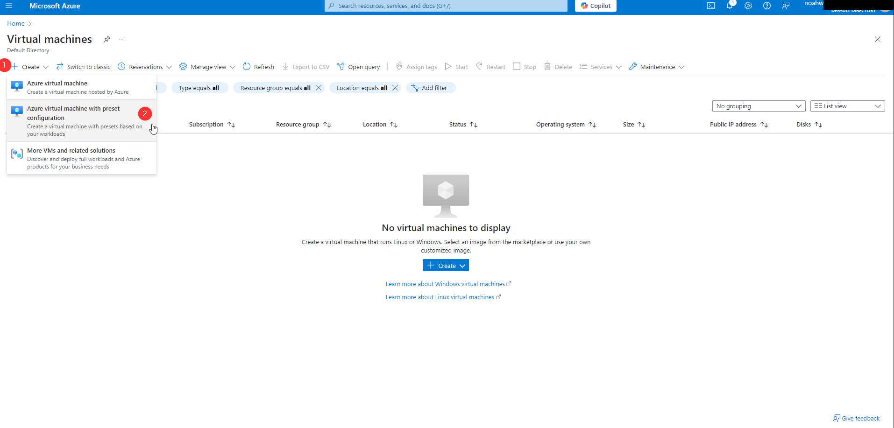Remove the Resource group filter
This screenshot has height=428, width=894.
pos(319,88)
